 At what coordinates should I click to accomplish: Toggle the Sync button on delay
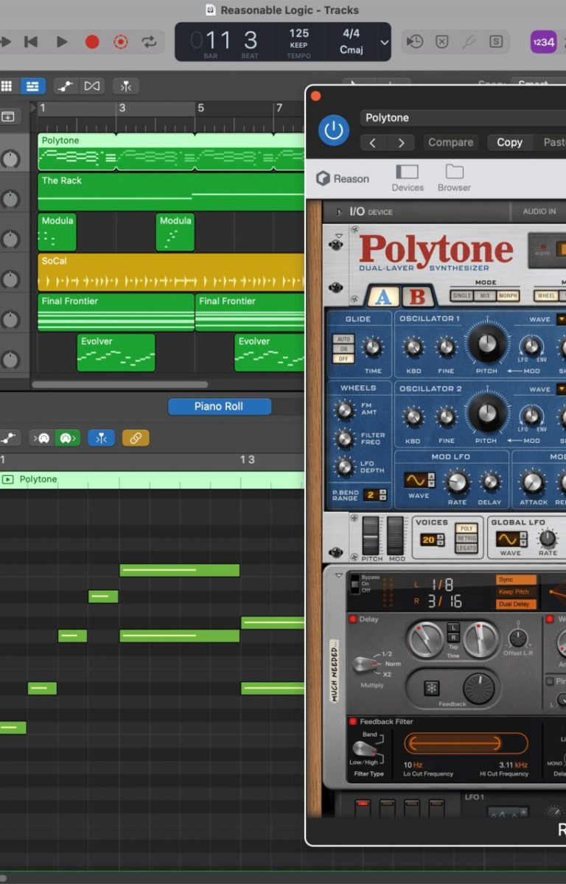516,580
